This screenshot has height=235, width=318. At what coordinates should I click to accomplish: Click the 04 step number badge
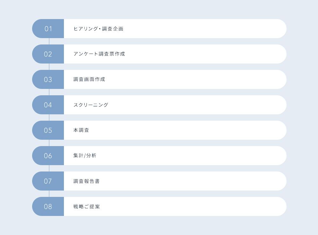coord(48,105)
